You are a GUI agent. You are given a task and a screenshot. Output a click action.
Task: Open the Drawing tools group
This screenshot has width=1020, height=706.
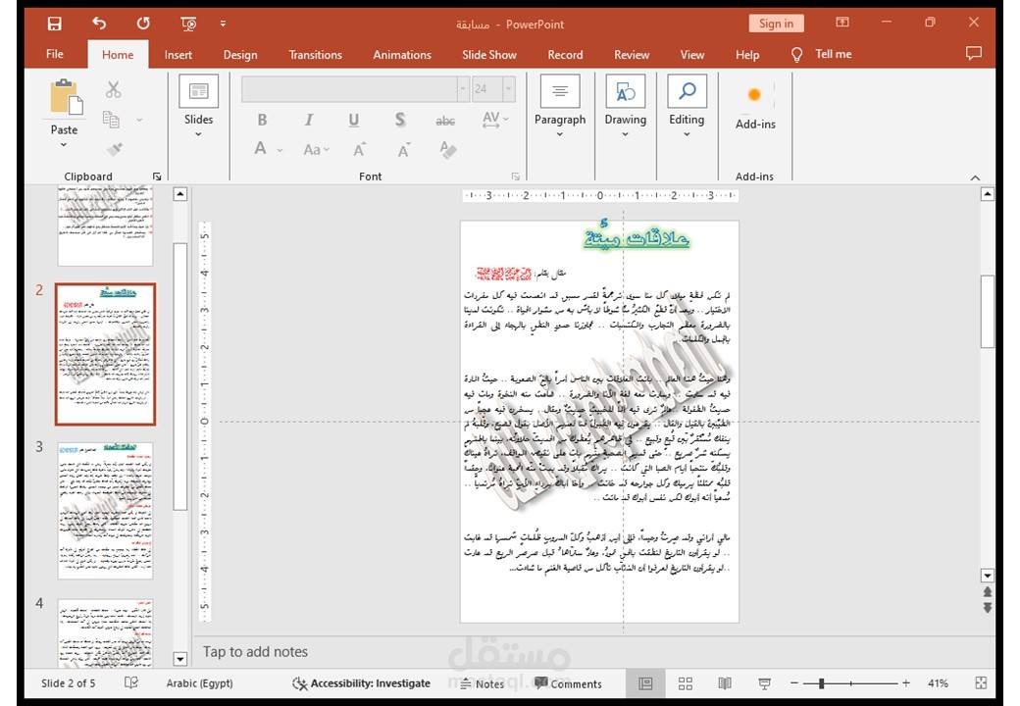coord(625,105)
